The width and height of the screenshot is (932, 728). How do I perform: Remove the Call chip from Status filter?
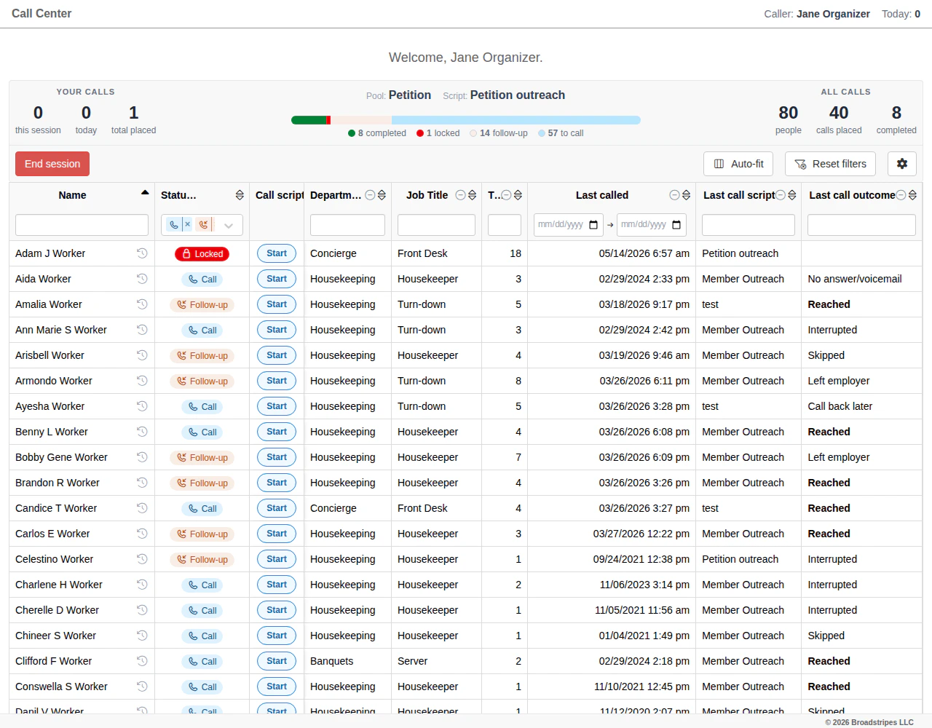(187, 224)
